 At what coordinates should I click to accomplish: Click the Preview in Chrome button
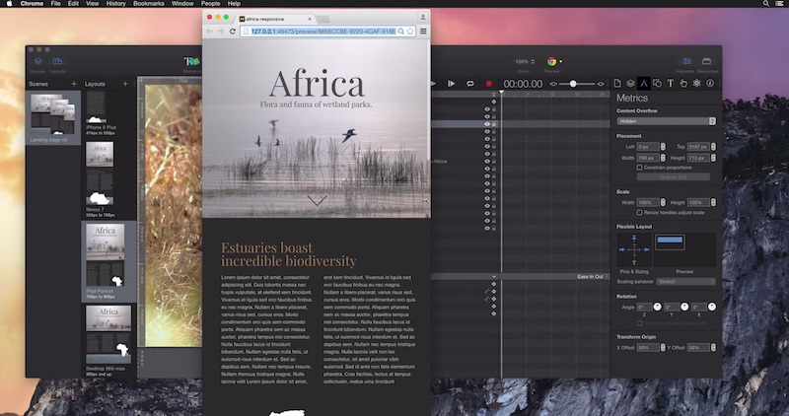click(552, 62)
